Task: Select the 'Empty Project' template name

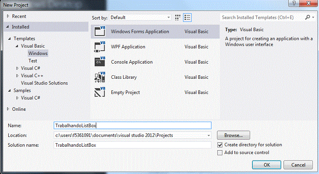Action: [x=125, y=93]
